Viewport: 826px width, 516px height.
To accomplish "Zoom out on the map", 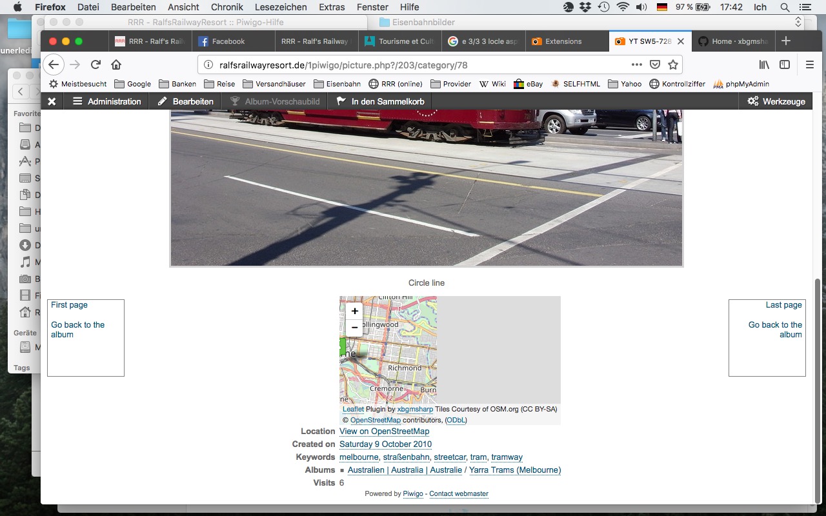I will [x=354, y=328].
